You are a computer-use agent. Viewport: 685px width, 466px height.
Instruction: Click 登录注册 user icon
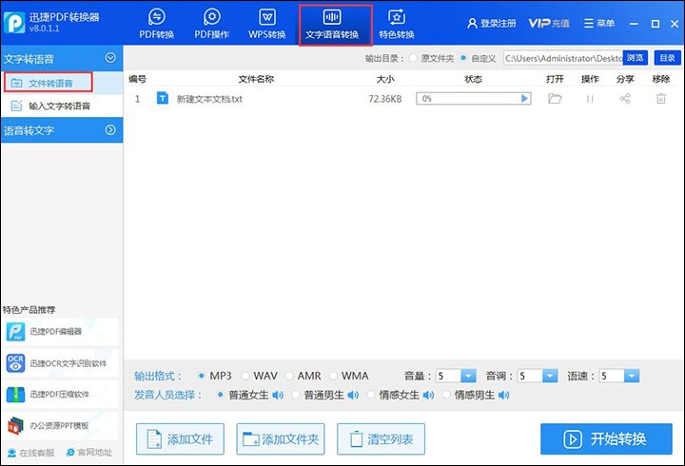point(472,23)
